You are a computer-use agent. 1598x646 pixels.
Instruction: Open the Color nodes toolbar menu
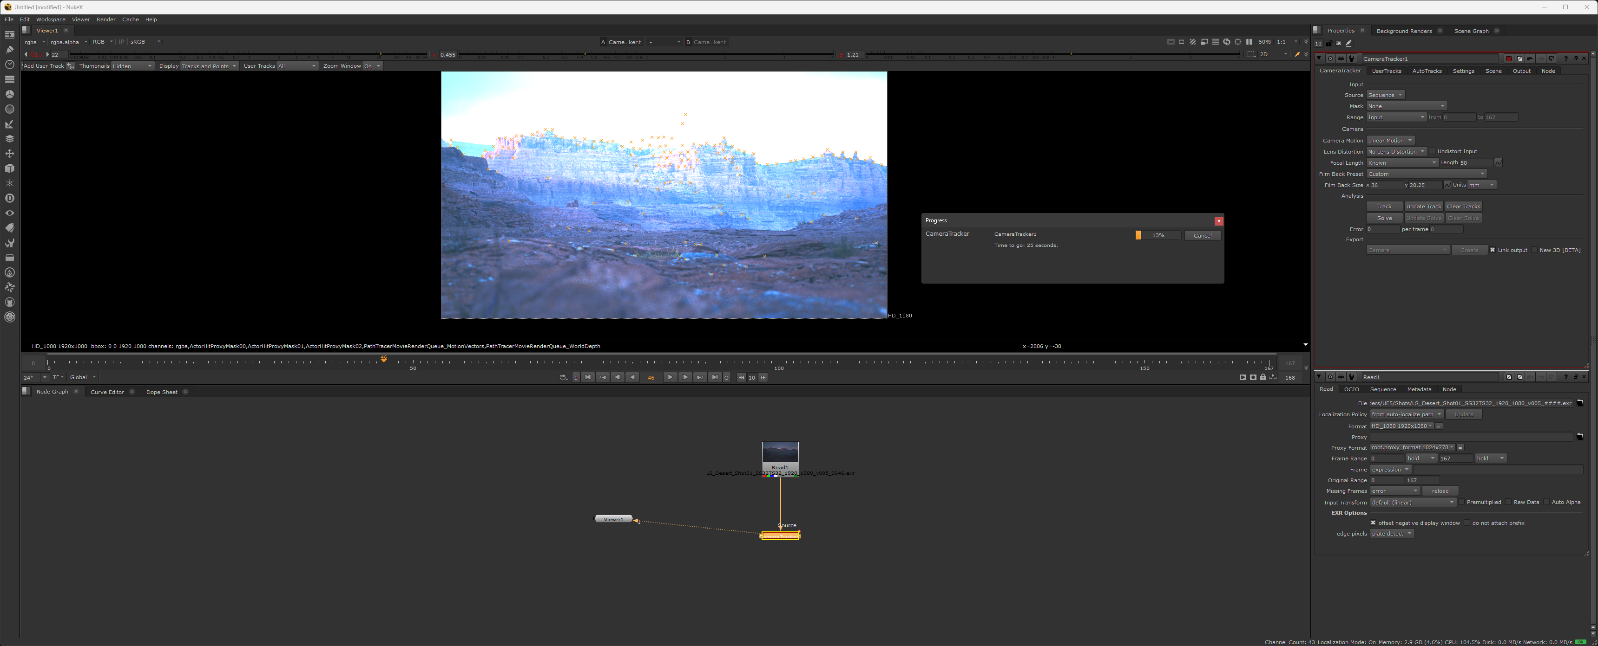tap(9, 94)
